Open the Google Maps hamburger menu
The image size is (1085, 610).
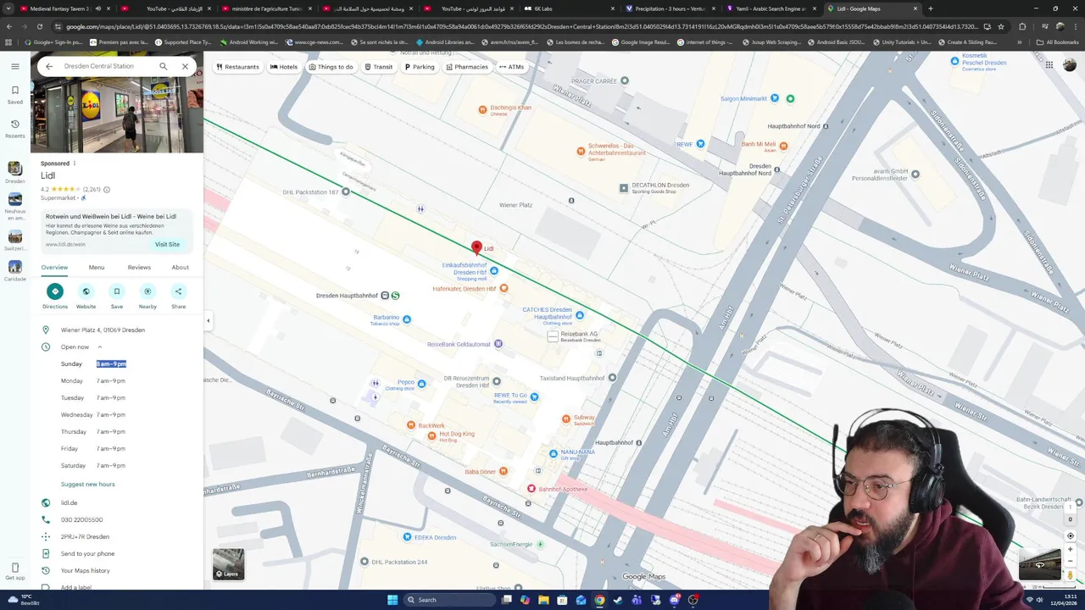[14, 66]
